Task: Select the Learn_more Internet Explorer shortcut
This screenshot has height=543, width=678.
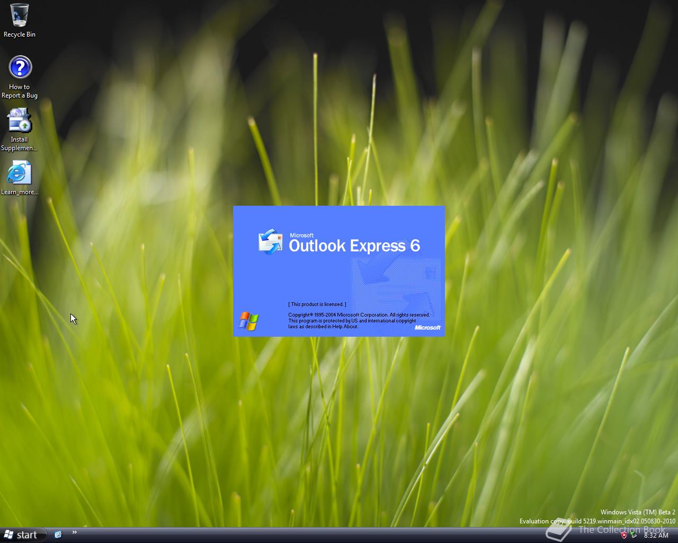Action: [20, 178]
